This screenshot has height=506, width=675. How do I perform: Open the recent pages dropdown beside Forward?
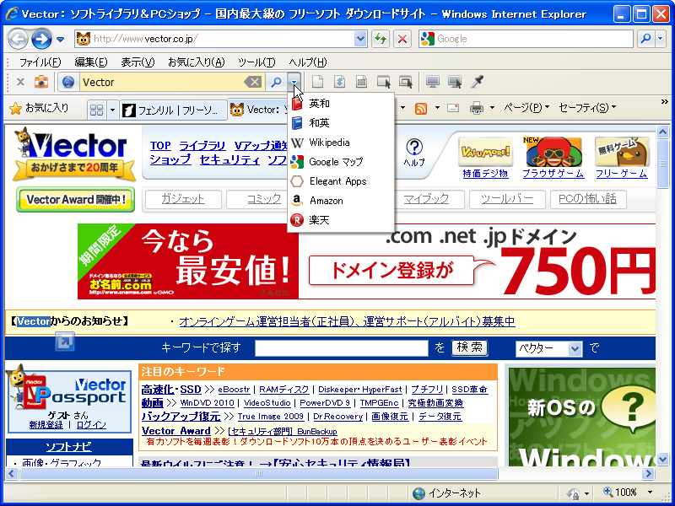click(60, 40)
